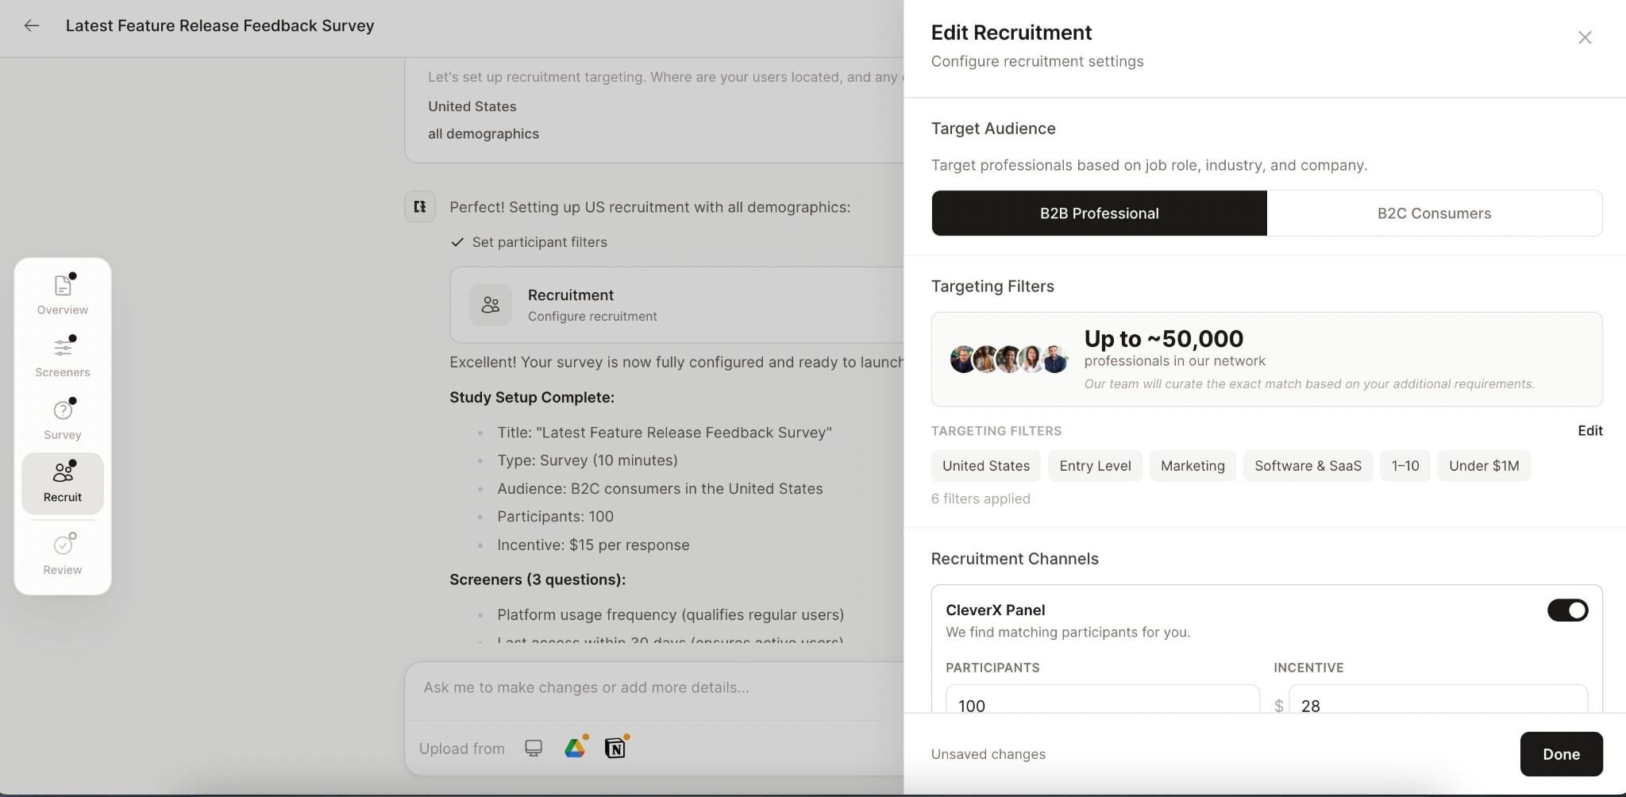Select the B2B Professional tab
This screenshot has width=1626, height=797.
(1099, 213)
